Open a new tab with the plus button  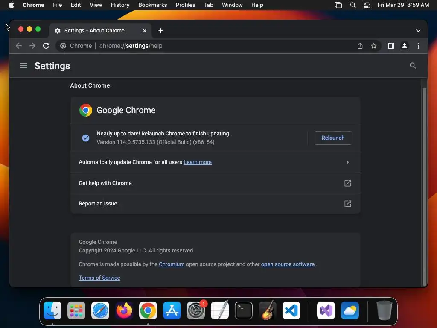point(161,31)
